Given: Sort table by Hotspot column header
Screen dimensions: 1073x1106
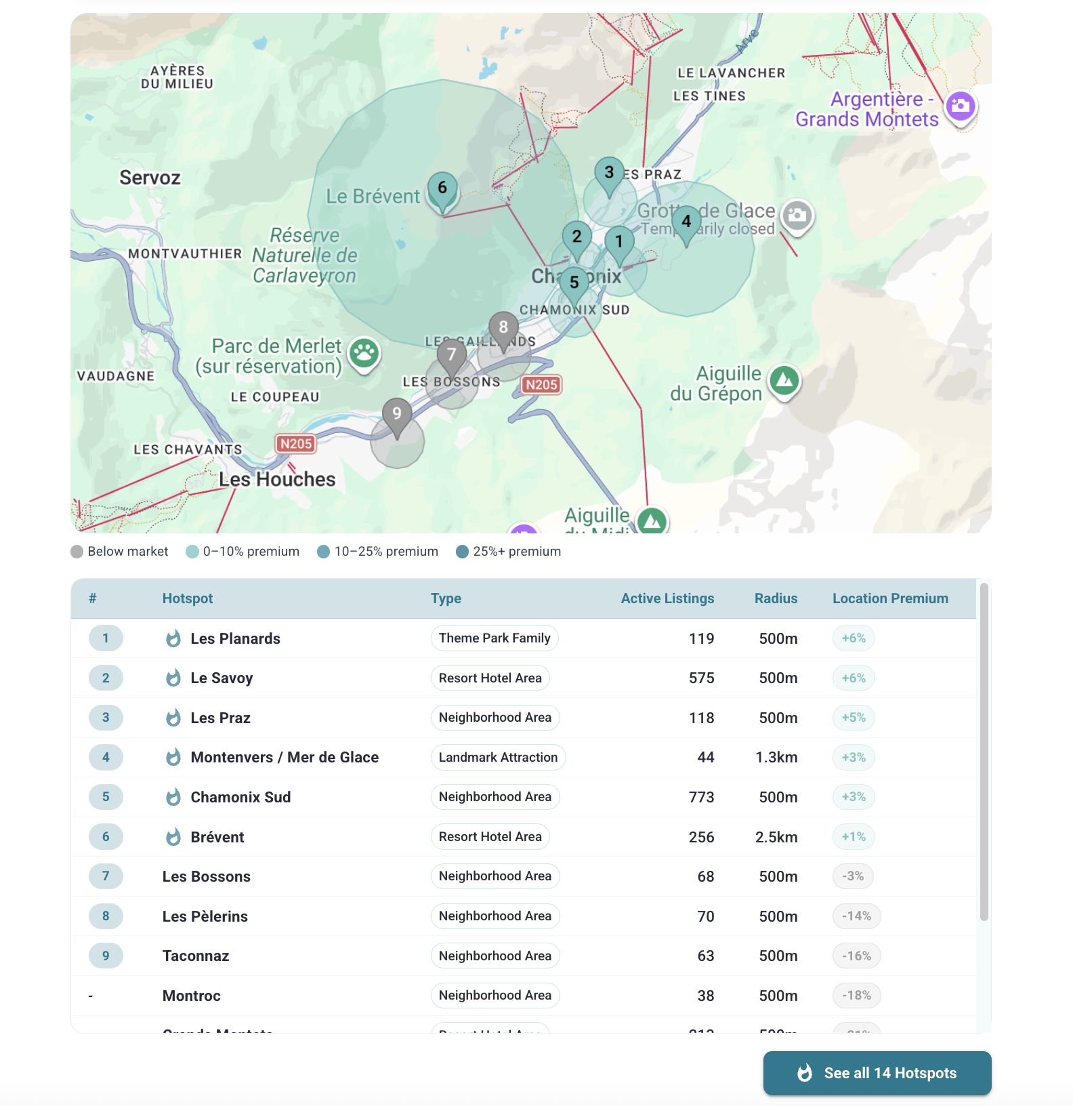Looking at the screenshot, I should 188,598.
